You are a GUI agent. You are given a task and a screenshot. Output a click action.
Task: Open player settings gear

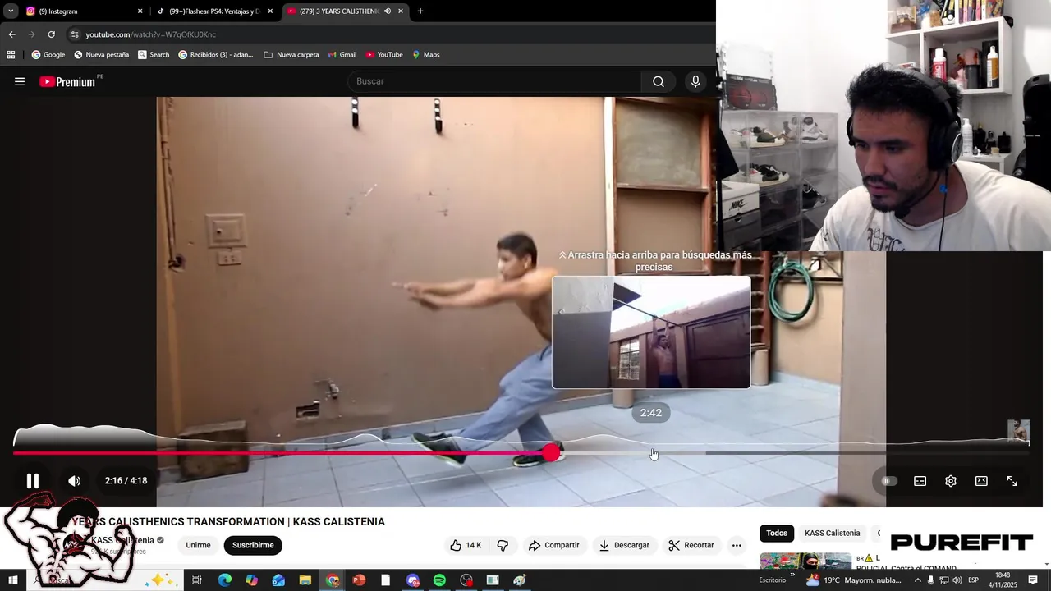tap(951, 481)
